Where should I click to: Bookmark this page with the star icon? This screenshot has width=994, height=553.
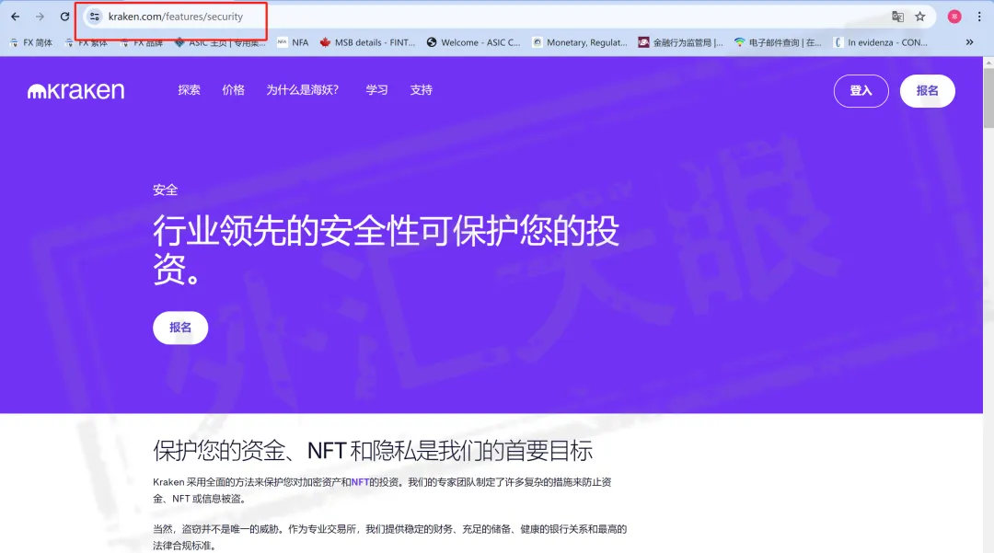pyautogui.click(x=919, y=17)
